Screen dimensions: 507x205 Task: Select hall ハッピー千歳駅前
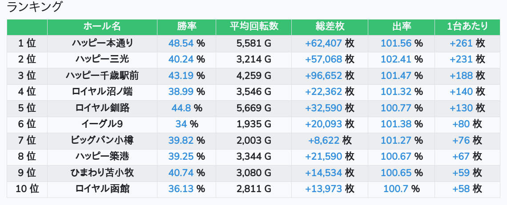coord(102,75)
